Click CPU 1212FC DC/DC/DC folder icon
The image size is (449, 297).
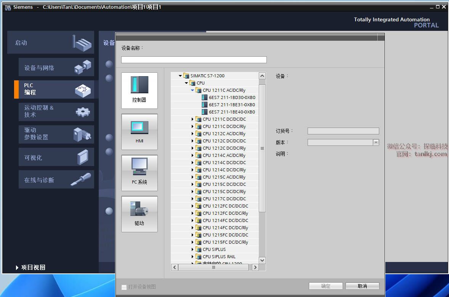(x=199, y=206)
